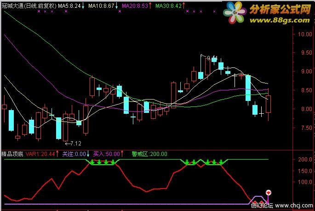Click the 10.00 price axis label
Image resolution: width=315 pixels, height=211 pixels.
305,34
